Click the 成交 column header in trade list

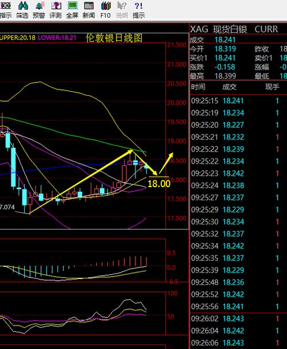(x=230, y=87)
